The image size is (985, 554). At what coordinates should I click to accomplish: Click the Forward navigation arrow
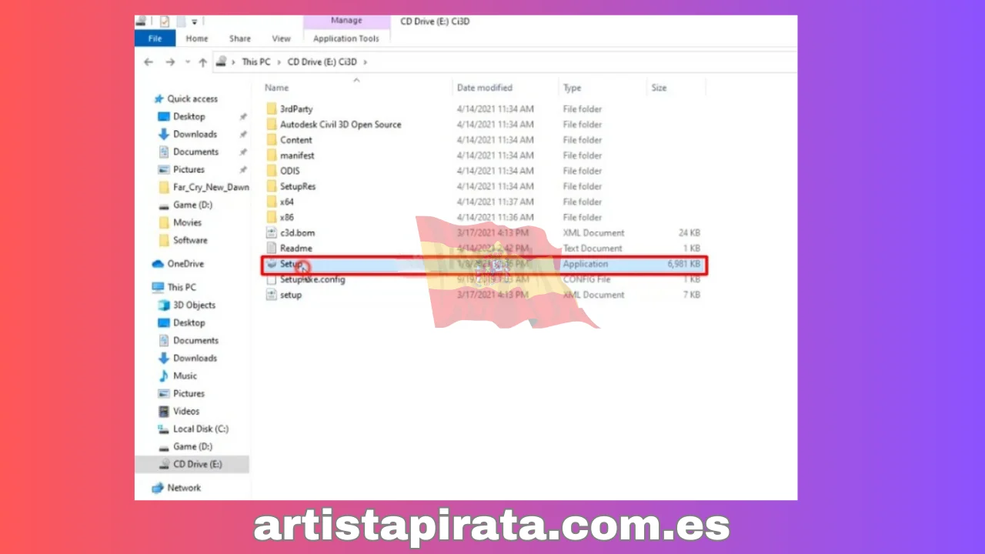(169, 62)
